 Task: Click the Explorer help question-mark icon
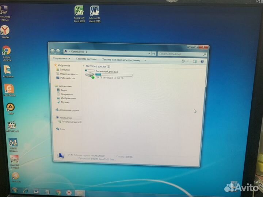pyautogui.click(x=202, y=61)
